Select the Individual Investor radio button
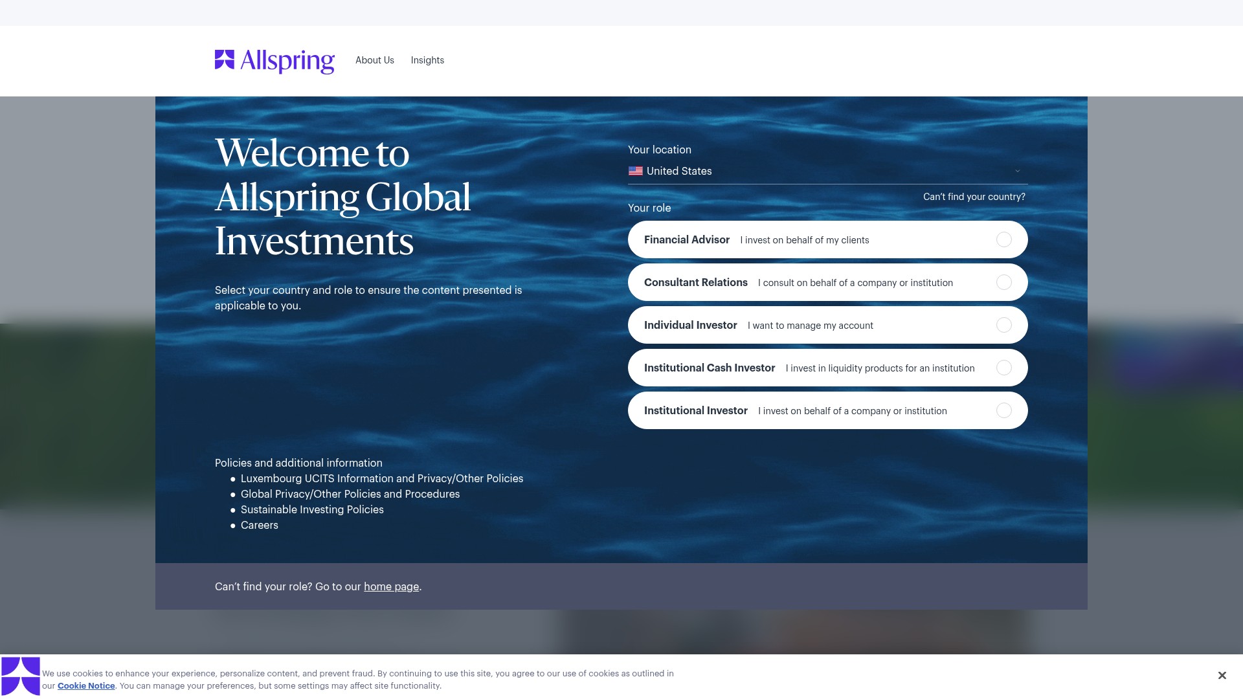This screenshot has width=1243, height=699. coord(1003,325)
